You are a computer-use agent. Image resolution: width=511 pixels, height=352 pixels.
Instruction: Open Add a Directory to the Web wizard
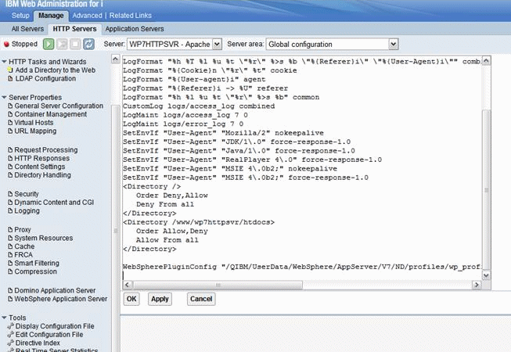(55, 70)
